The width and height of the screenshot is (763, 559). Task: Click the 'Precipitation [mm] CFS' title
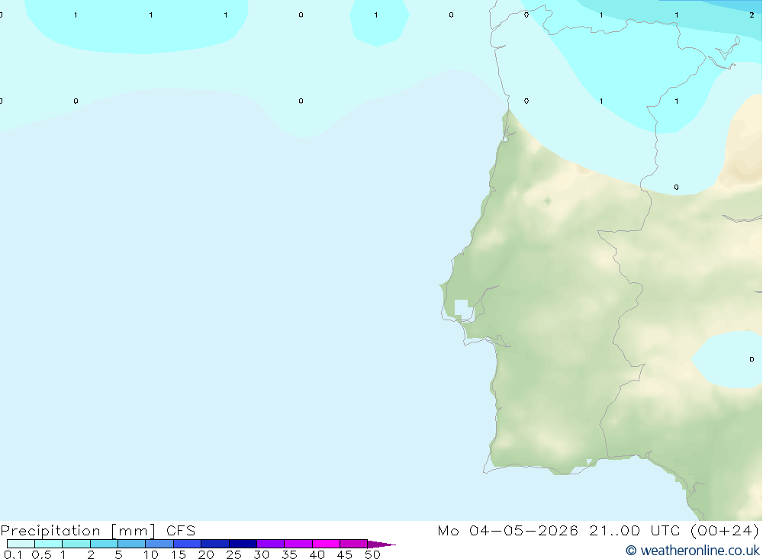pos(98,531)
